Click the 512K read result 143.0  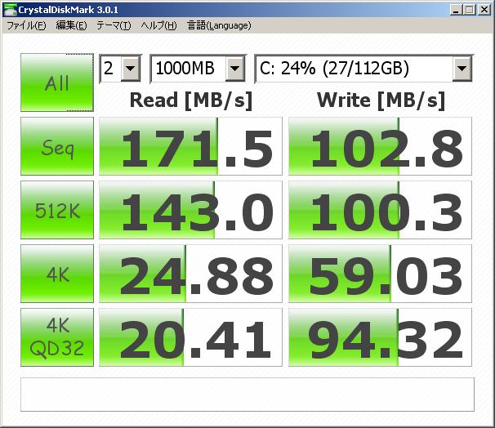pyautogui.click(x=190, y=210)
